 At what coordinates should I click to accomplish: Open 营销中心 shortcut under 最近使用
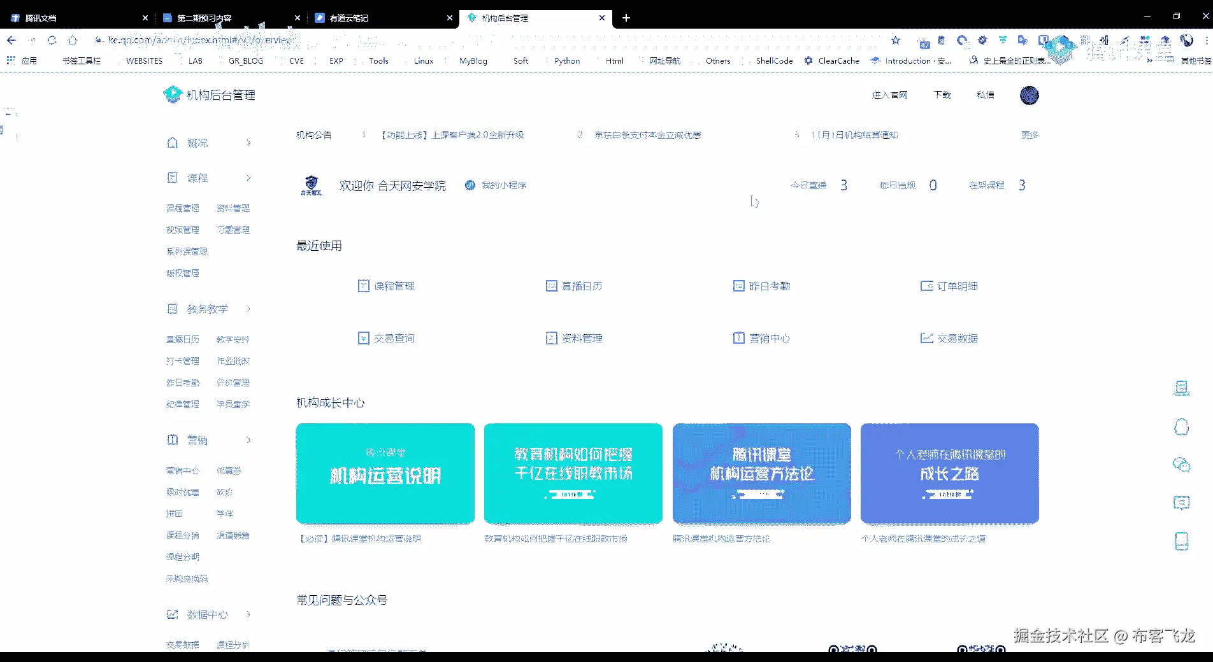click(x=762, y=338)
